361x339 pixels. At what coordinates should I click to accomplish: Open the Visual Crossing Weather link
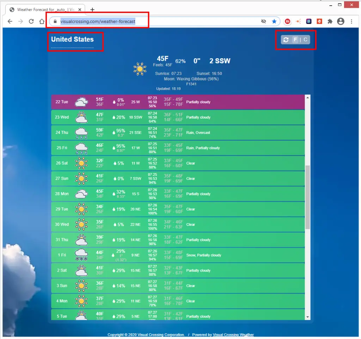(x=233, y=335)
